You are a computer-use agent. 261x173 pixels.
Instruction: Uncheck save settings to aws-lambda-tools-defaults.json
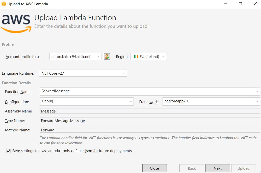(8, 151)
